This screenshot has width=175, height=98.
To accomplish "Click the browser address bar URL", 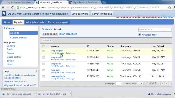I will 90,7.
